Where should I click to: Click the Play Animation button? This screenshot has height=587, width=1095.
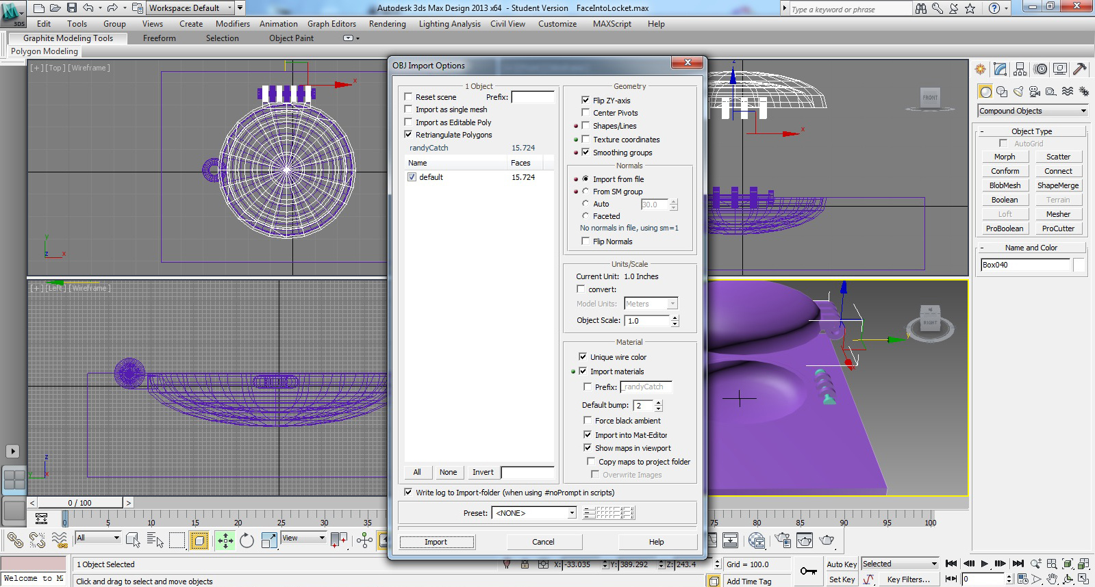coord(984,564)
